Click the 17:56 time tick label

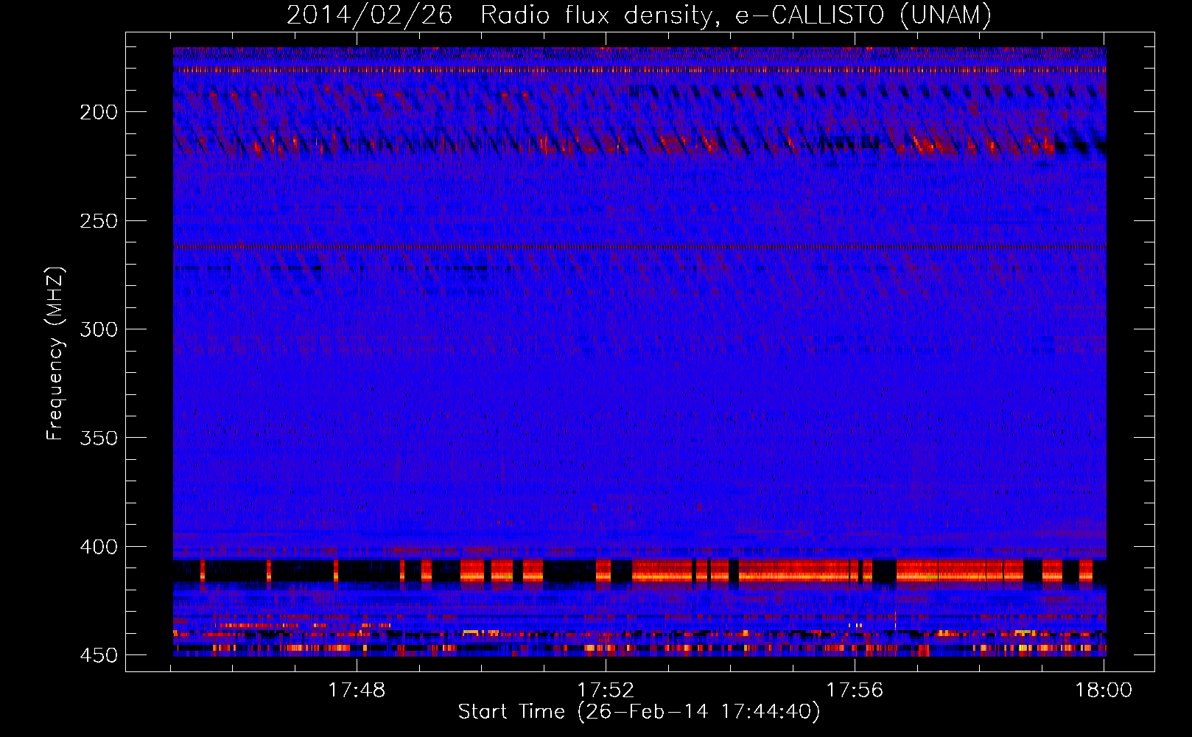855,691
